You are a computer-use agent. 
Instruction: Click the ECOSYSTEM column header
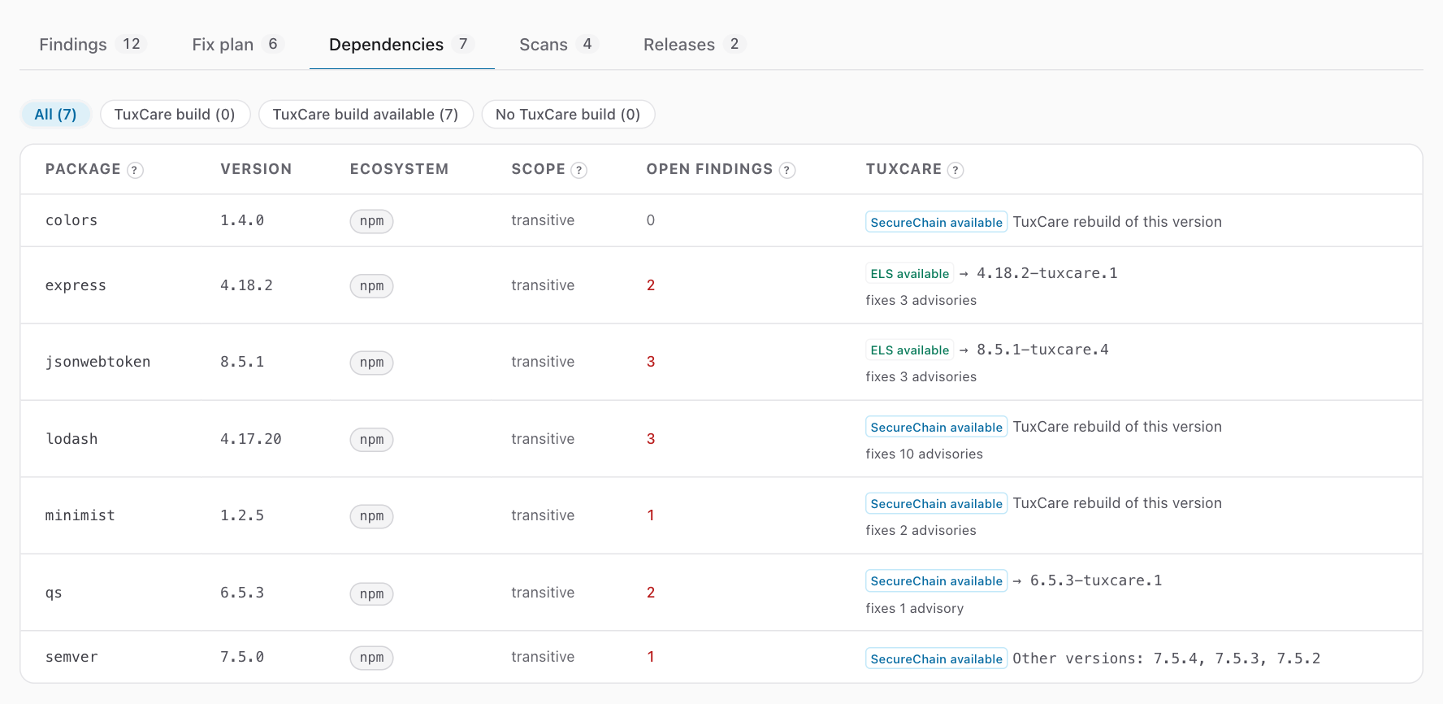(399, 169)
